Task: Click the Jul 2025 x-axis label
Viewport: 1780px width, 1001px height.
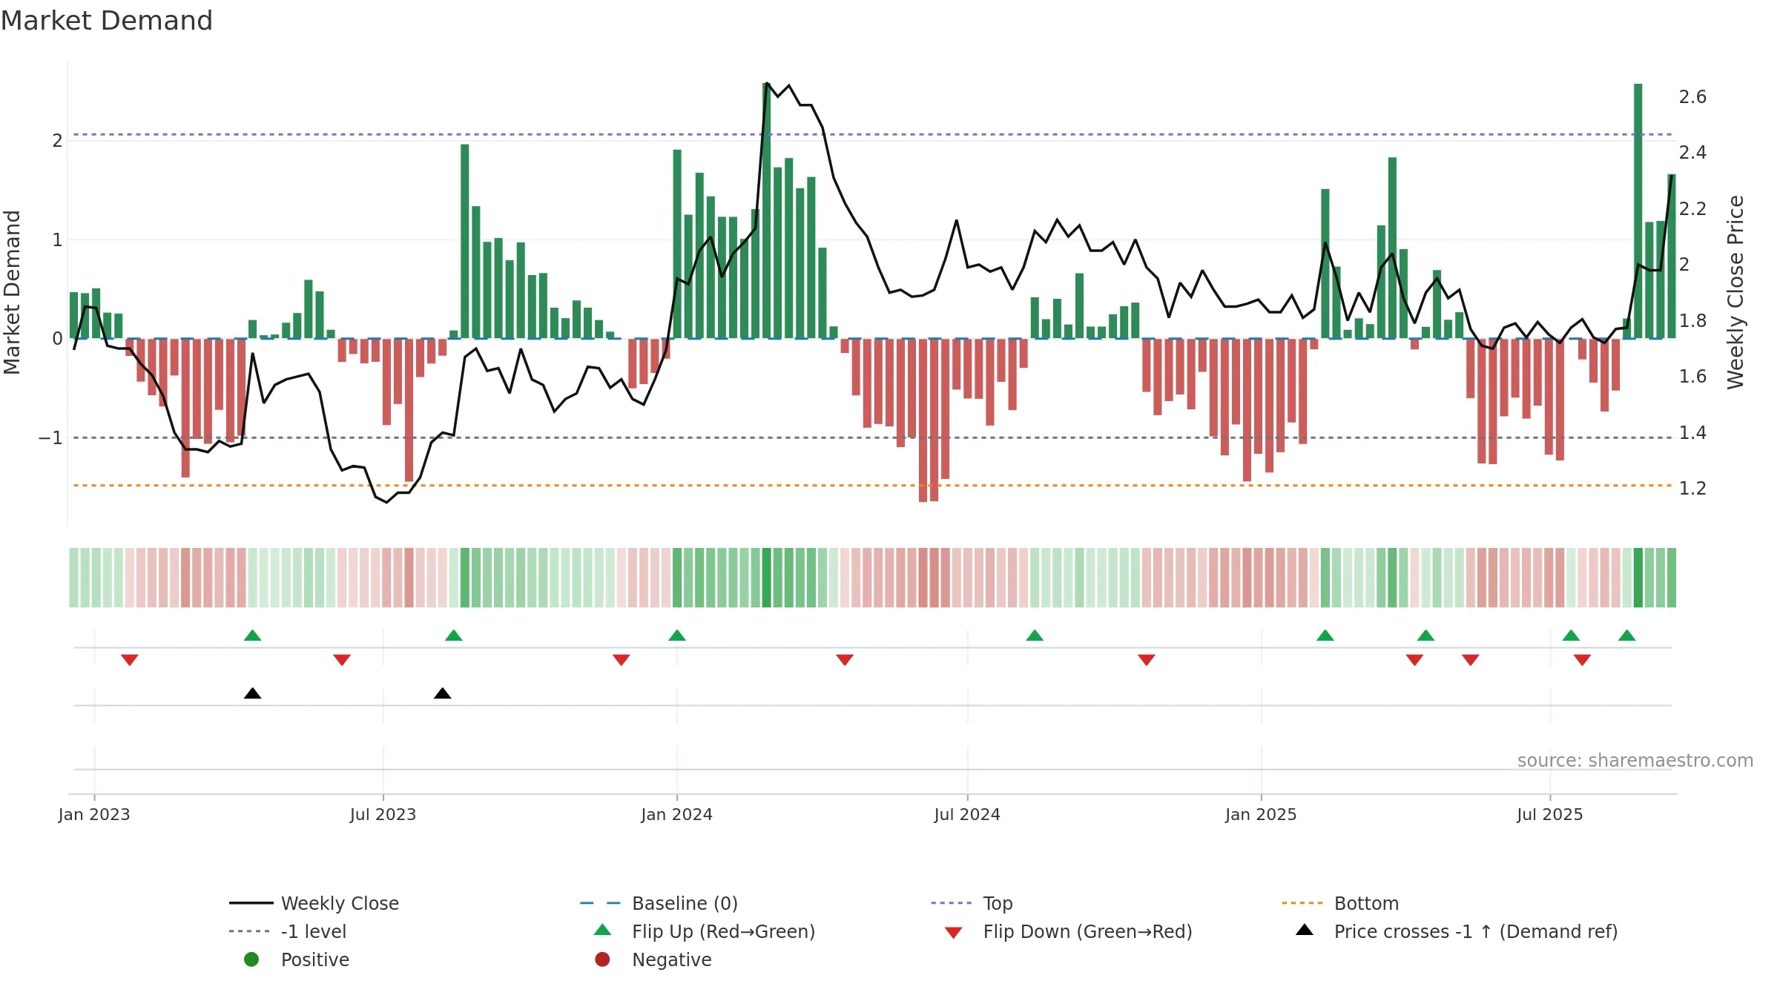Action: (x=1550, y=814)
